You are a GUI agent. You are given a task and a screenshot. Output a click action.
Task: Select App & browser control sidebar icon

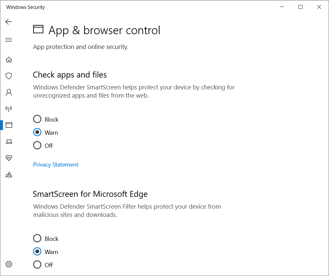pos(9,125)
